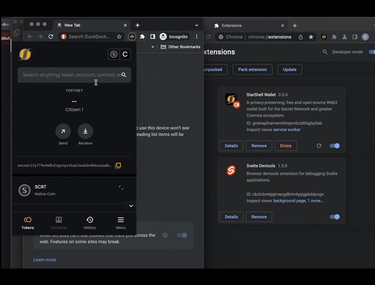Click the Receive download button
This screenshot has height=285, width=375.
pyautogui.click(x=86, y=131)
